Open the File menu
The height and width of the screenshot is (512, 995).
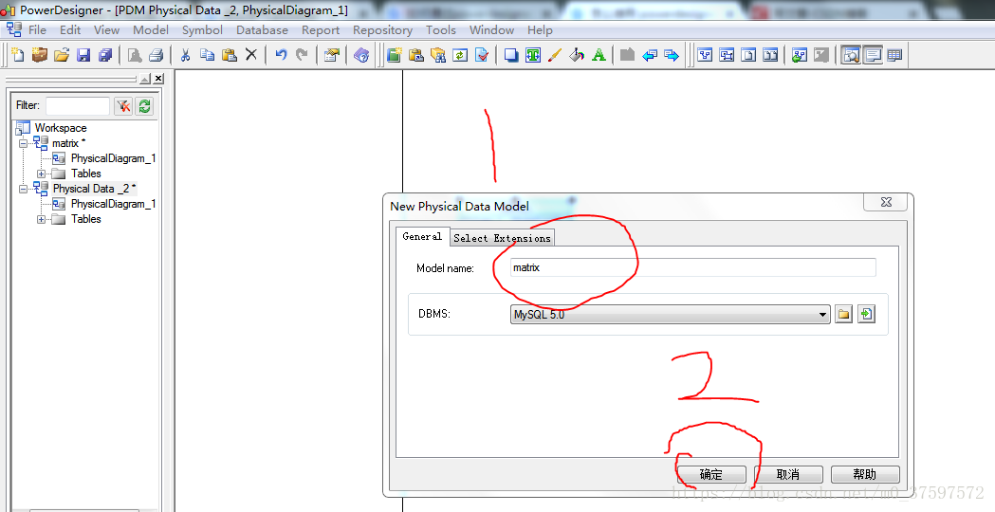click(x=37, y=29)
